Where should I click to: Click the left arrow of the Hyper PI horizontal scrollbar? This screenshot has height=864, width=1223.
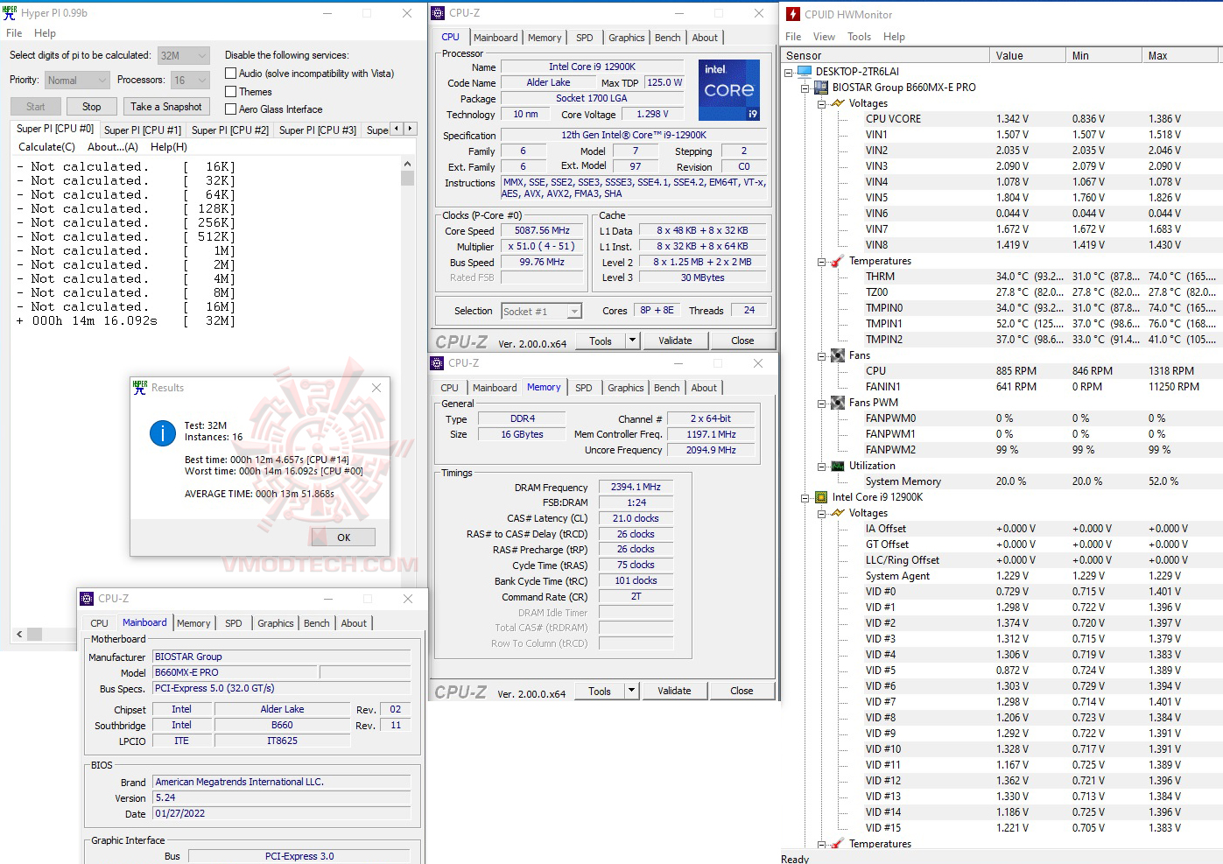(19, 634)
